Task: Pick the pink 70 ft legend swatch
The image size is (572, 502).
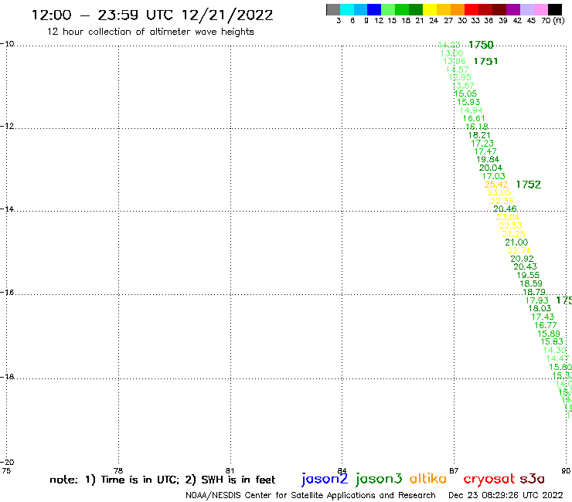Action: click(540, 9)
